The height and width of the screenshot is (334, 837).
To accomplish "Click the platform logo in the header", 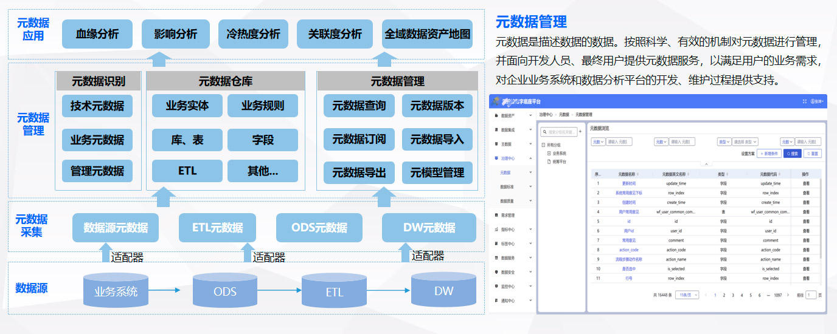I will click(497, 101).
